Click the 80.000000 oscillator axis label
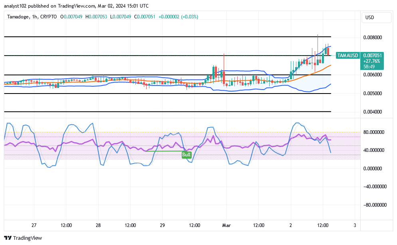The height and width of the screenshot is (245, 397). coord(374,132)
